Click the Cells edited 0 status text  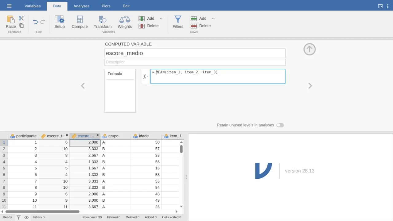pyautogui.click(x=172, y=217)
